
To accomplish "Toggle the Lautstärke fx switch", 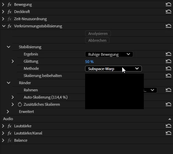I will (x=10, y=126).
